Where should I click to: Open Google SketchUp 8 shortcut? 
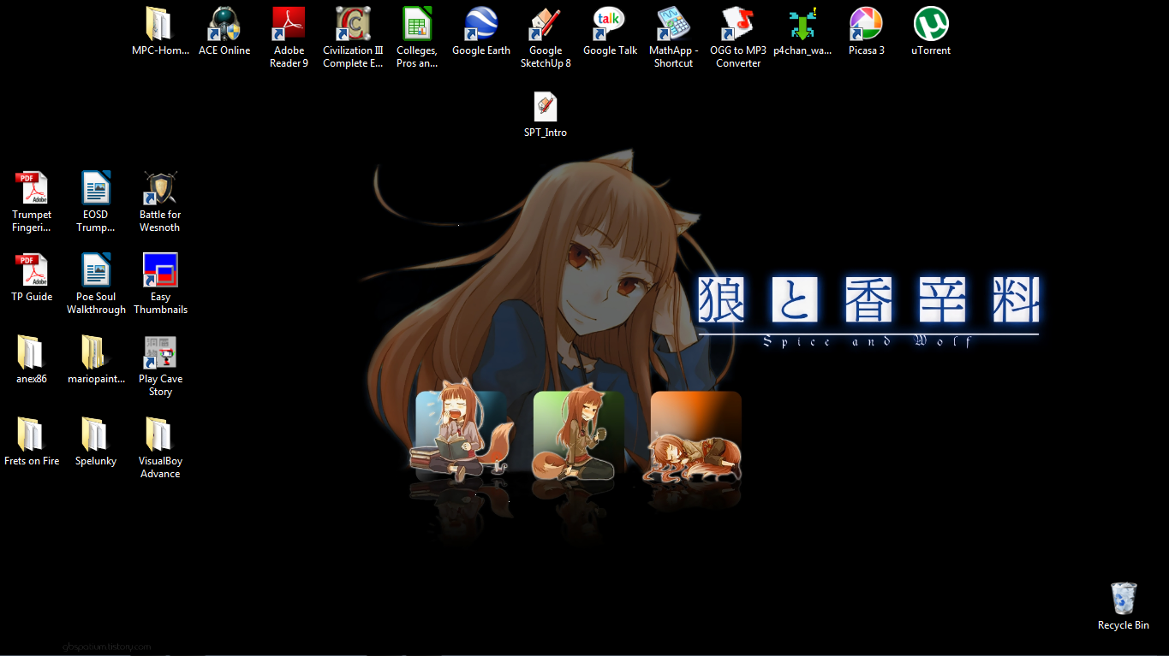tap(546, 24)
